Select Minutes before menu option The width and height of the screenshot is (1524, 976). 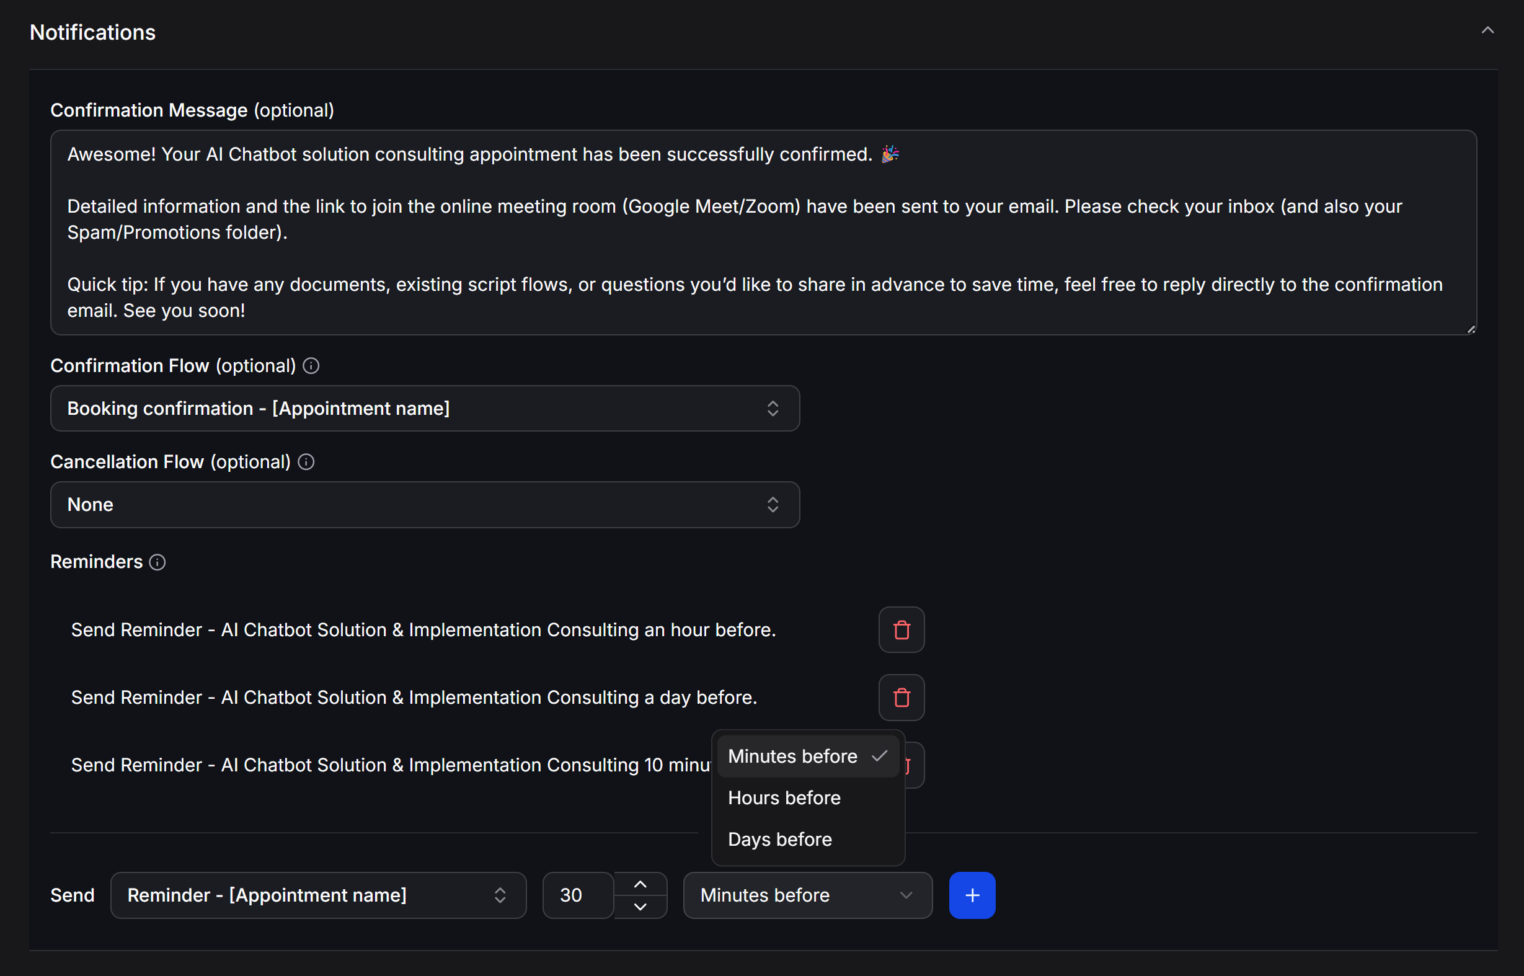tap(808, 756)
